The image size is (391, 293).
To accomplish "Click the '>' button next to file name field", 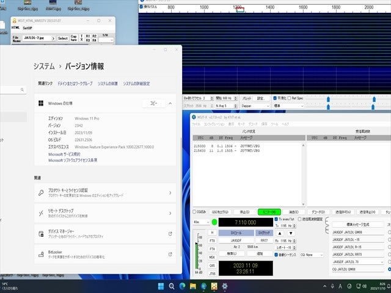I will [x=53, y=38].
